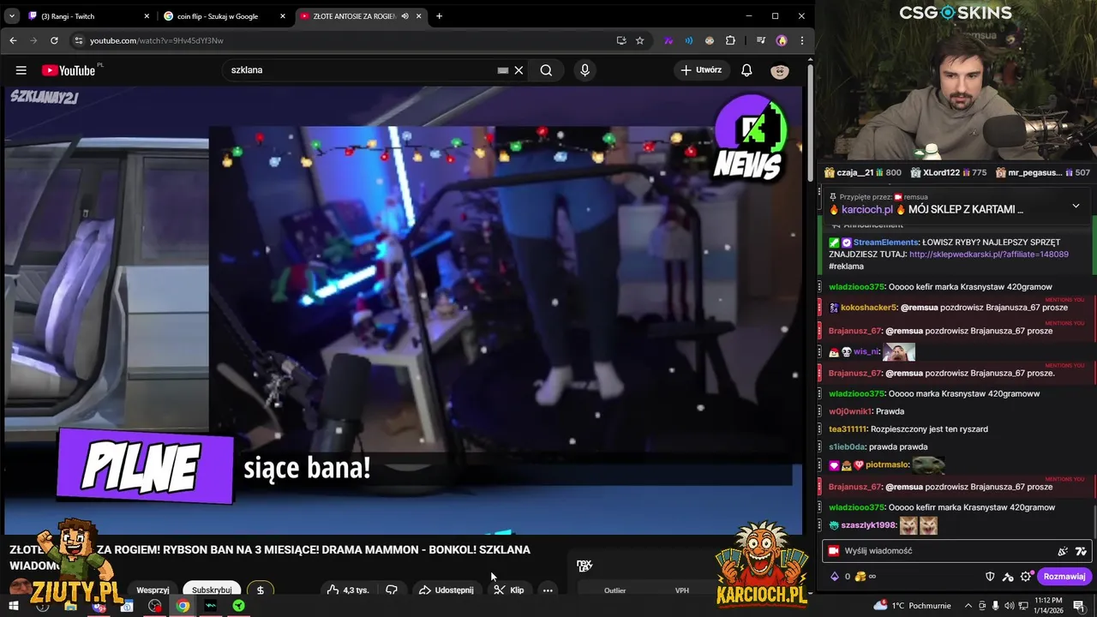Viewport: 1097px width, 617px height.
Task: Open Twitch chat settings gear
Action: tap(1026, 577)
